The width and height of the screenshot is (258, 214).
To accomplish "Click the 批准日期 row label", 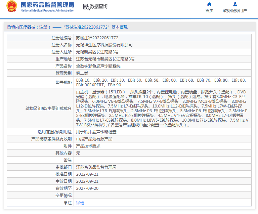I will pos(63,174).
